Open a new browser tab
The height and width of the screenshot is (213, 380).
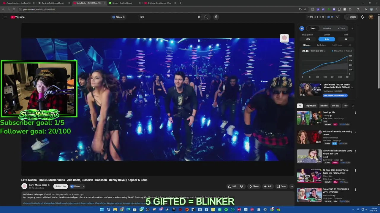tap(180, 3)
